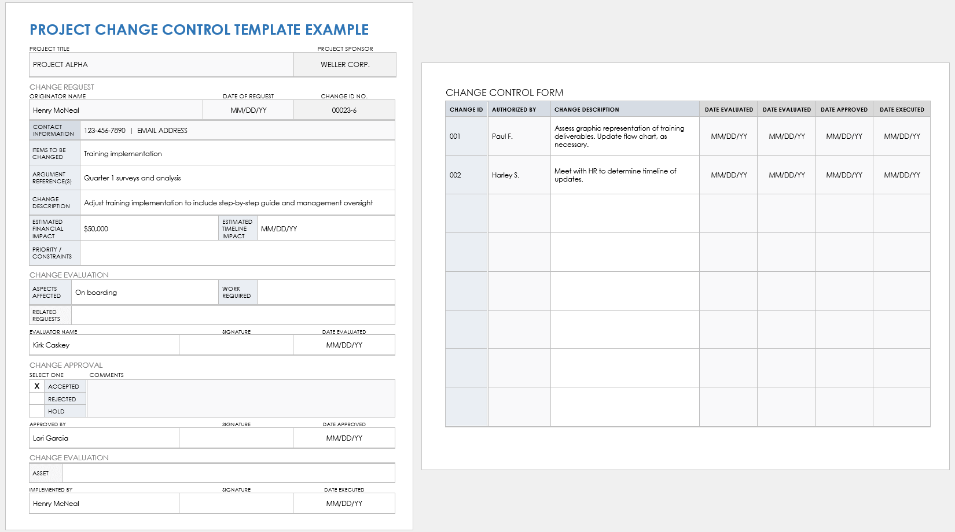
Task: Select the 001 change ID cell
Action: [x=466, y=136]
